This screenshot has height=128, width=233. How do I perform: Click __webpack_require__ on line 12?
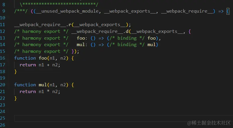[x=97, y=31]
